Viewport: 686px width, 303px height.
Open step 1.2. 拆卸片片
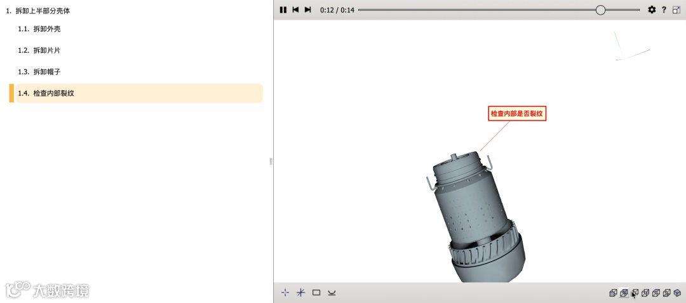(x=39, y=50)
